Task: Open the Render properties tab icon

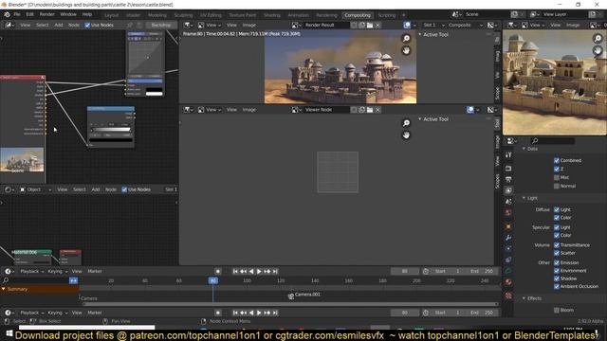Action: pos(508,169)
